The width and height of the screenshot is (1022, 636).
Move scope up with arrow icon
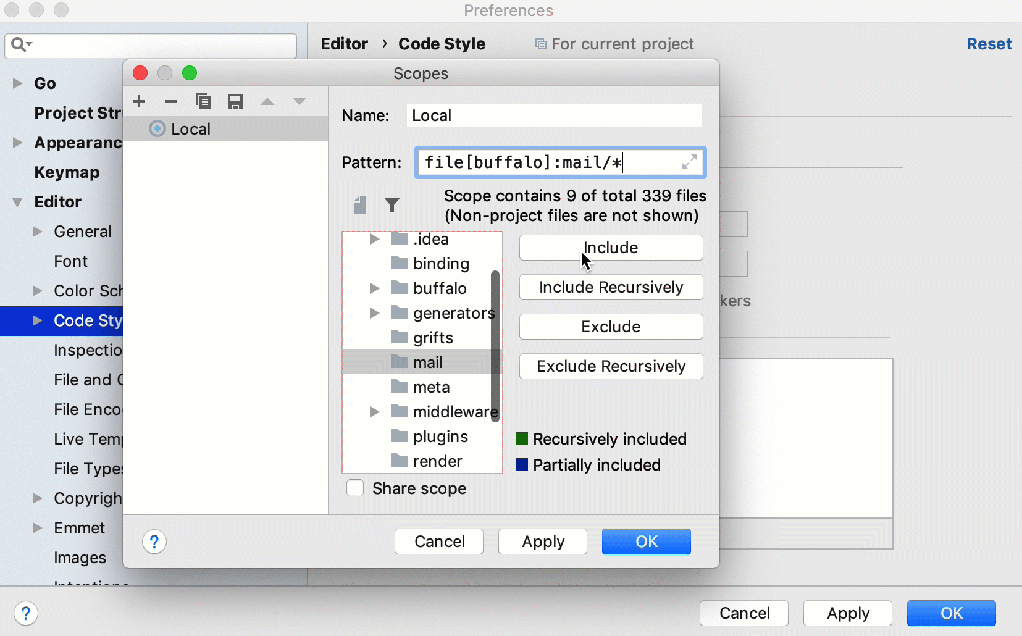pyautogui.click(x=267, y=101)
